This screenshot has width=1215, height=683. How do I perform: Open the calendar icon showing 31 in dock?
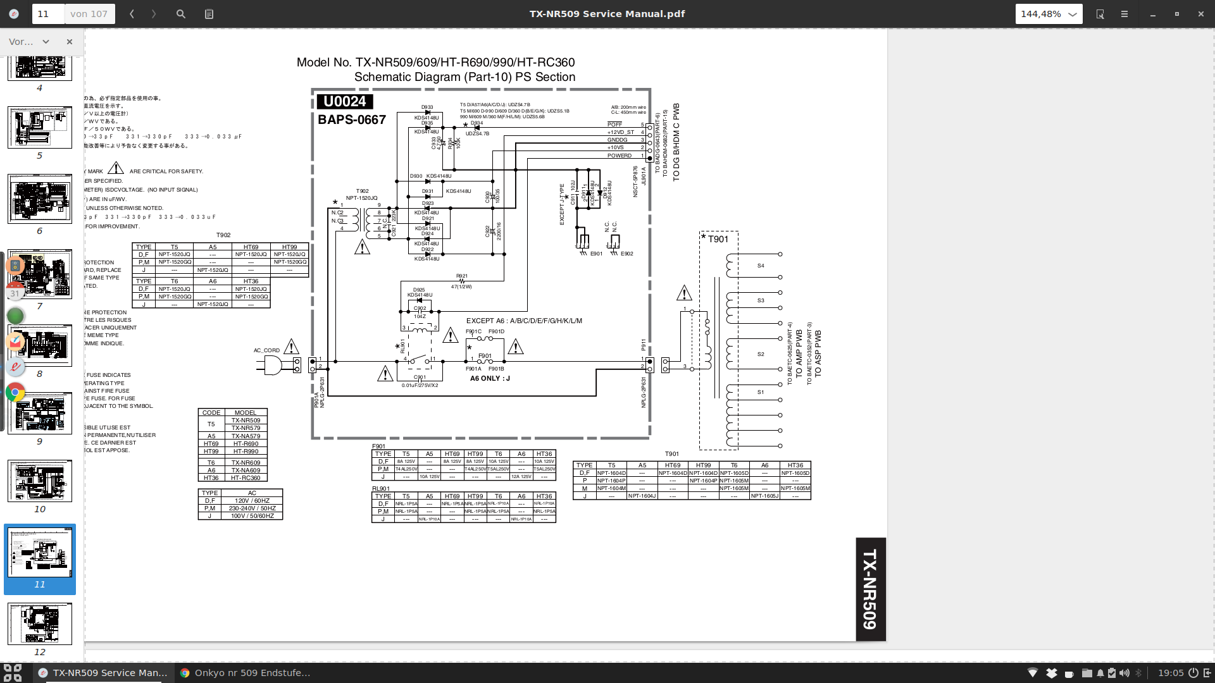[x=15, y=292]
